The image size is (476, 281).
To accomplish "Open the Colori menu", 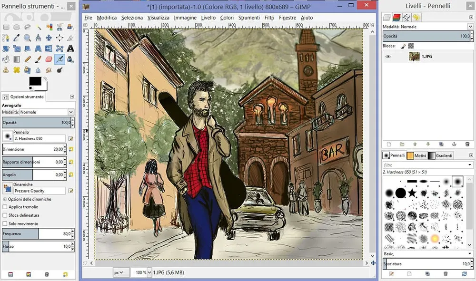I will (227, 18).
